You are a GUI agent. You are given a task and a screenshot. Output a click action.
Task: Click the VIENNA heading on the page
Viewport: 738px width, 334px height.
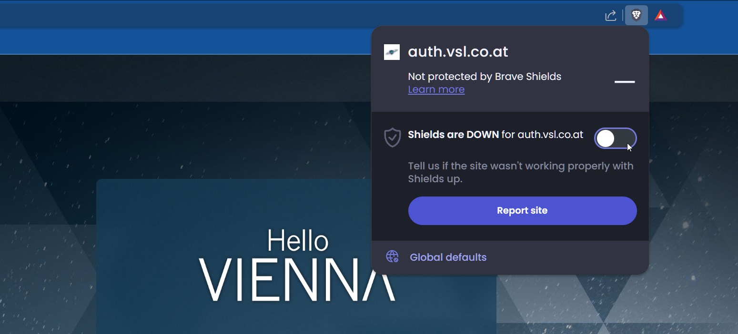pos(297,279)
